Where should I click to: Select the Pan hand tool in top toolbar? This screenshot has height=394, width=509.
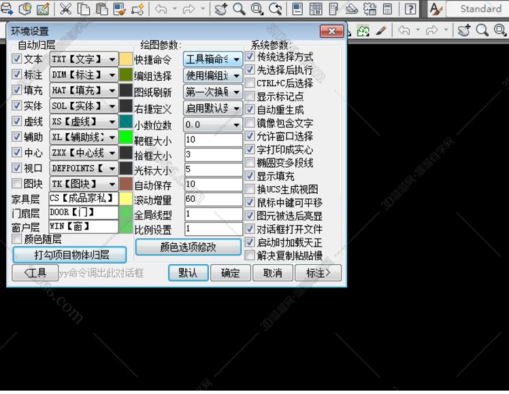pos(221,9)
